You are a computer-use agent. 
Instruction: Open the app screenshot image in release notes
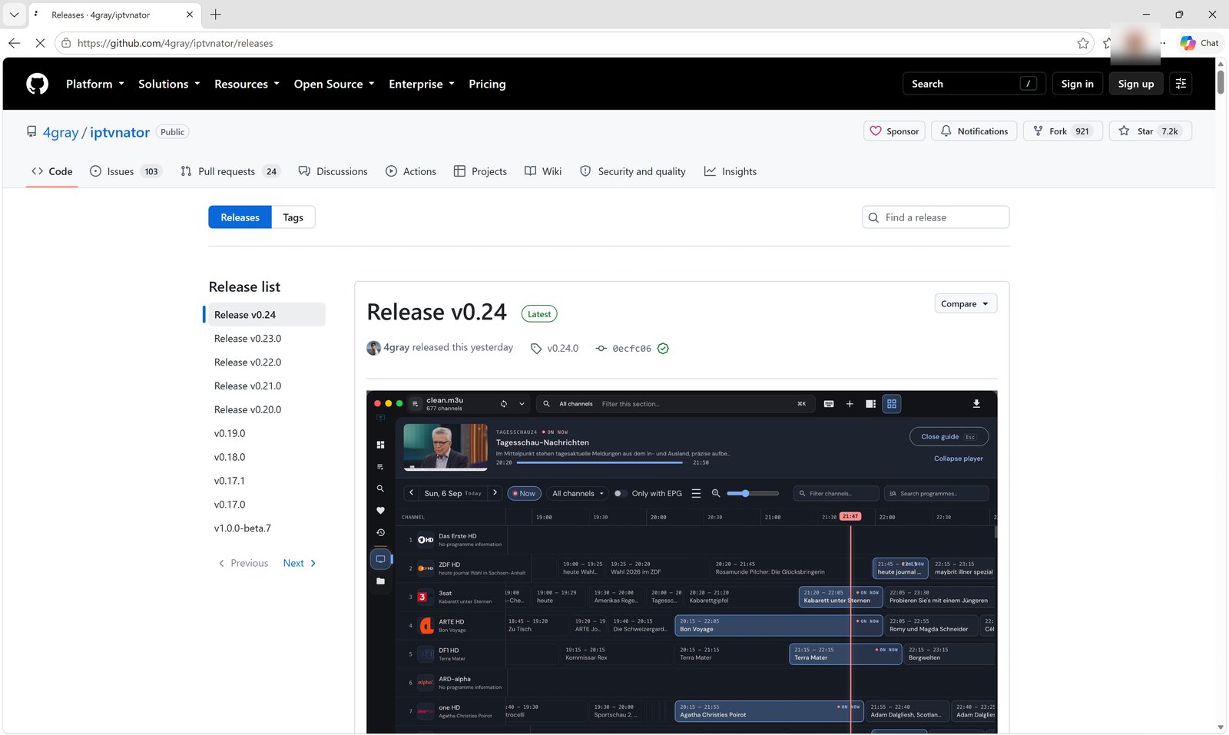tap(681, 562)
